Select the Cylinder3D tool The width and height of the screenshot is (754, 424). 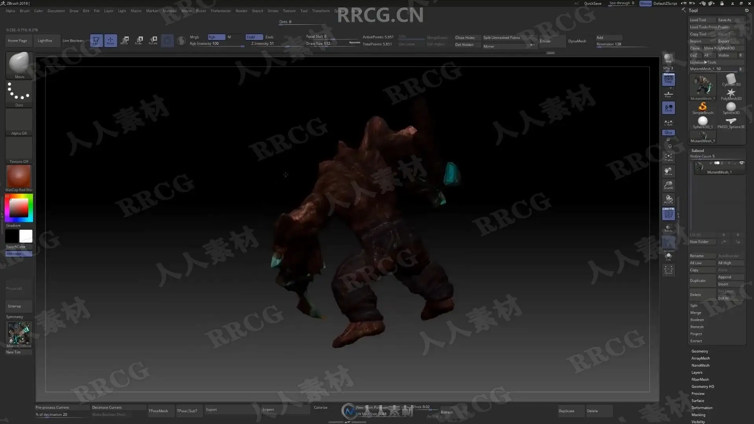coord(731,80)
